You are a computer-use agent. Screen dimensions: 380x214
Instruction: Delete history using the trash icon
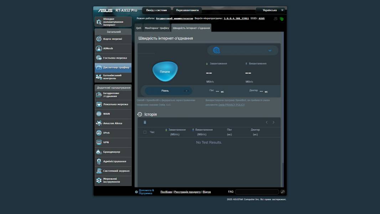pos(145,122)
